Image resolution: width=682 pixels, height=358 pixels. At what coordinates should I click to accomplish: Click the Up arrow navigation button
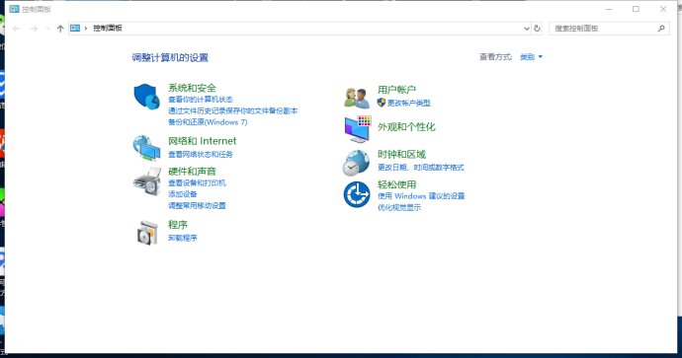[x=60, y=29]
